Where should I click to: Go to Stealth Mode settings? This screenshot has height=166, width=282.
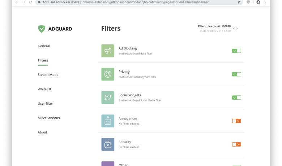pos(48,75)
